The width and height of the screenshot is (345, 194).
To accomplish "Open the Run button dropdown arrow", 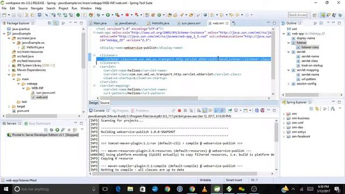I will click(x=112, y=15).
